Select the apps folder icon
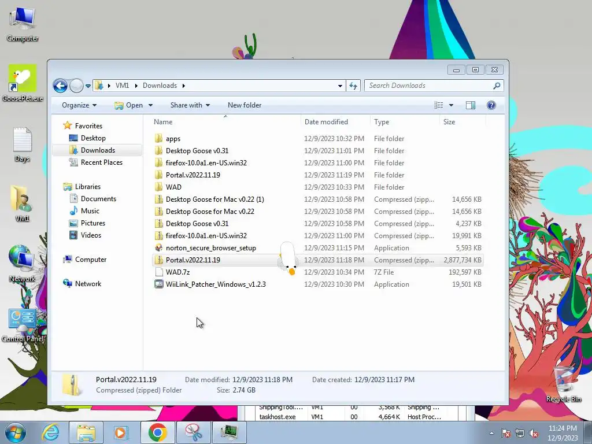The width and height of the screenshot is (592, 444). point(158,138)
